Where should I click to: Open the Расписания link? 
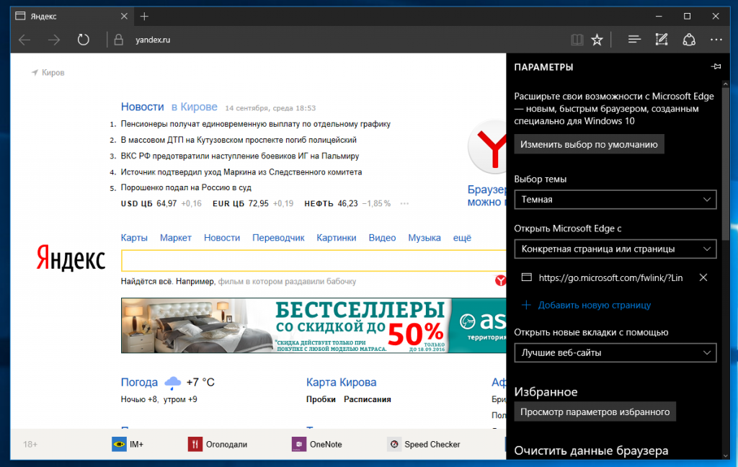click(x=367, y=399)
